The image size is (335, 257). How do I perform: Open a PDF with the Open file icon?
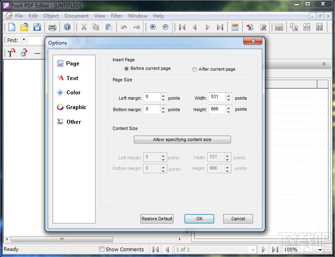(24, 27)
